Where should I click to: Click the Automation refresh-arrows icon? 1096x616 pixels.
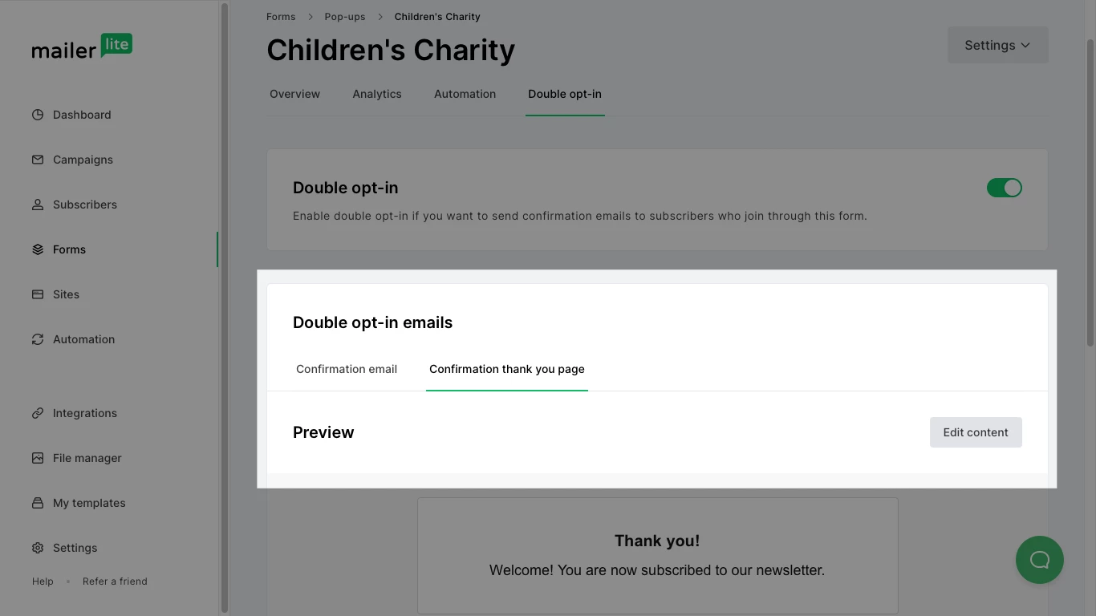(x=38, y=339)
